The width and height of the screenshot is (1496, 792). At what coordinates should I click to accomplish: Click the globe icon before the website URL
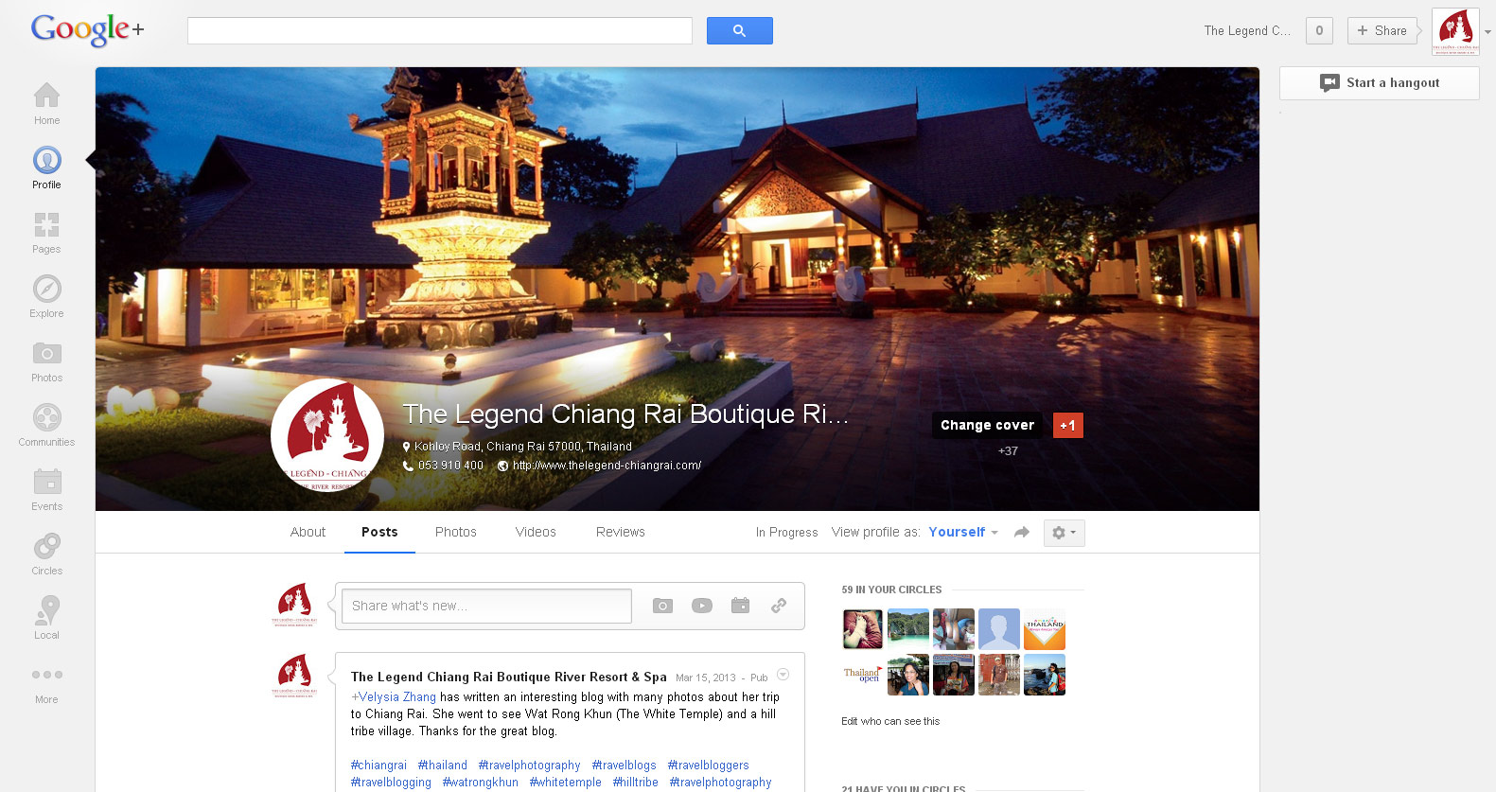(x=503, y=466)
